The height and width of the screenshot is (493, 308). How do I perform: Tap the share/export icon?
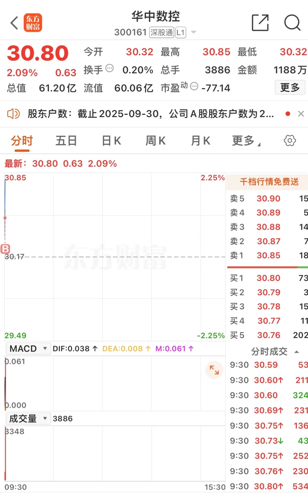pos(260,23)
